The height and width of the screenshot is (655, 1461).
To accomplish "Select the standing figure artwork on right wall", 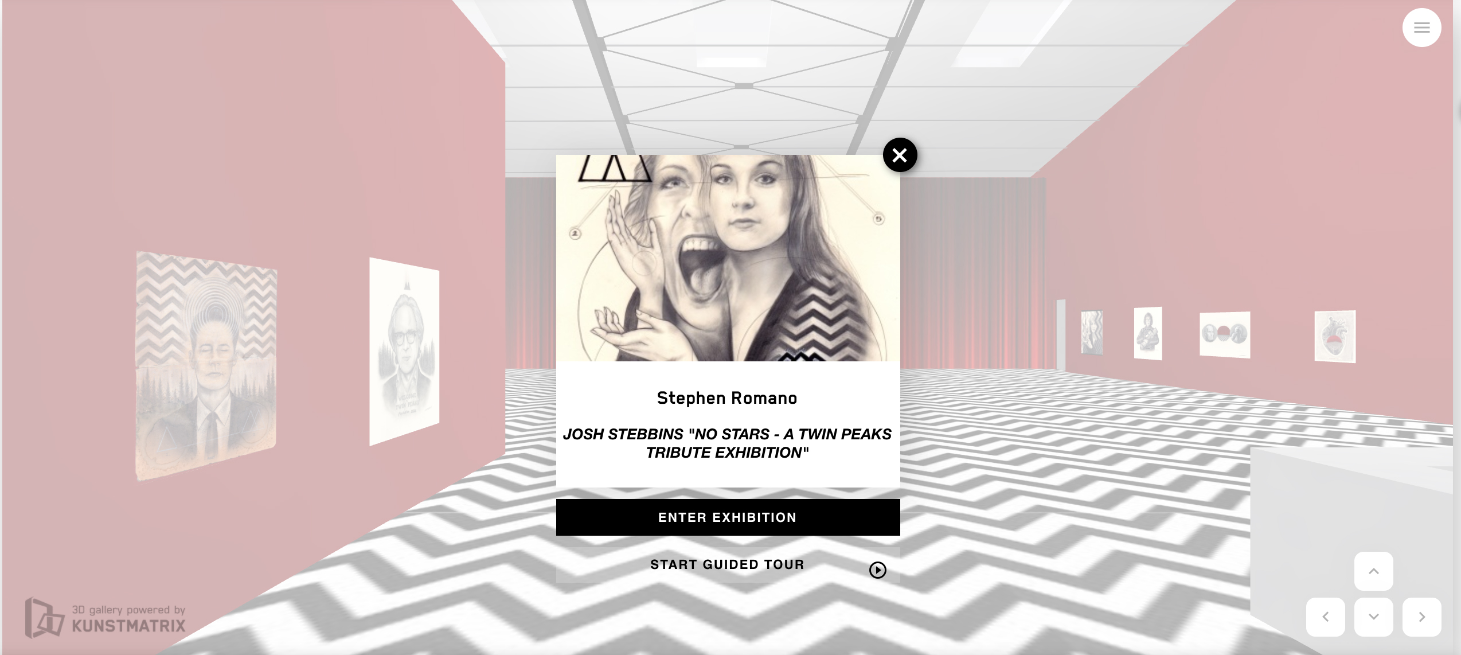I will pyautogui.click(x=1148, y=333).
